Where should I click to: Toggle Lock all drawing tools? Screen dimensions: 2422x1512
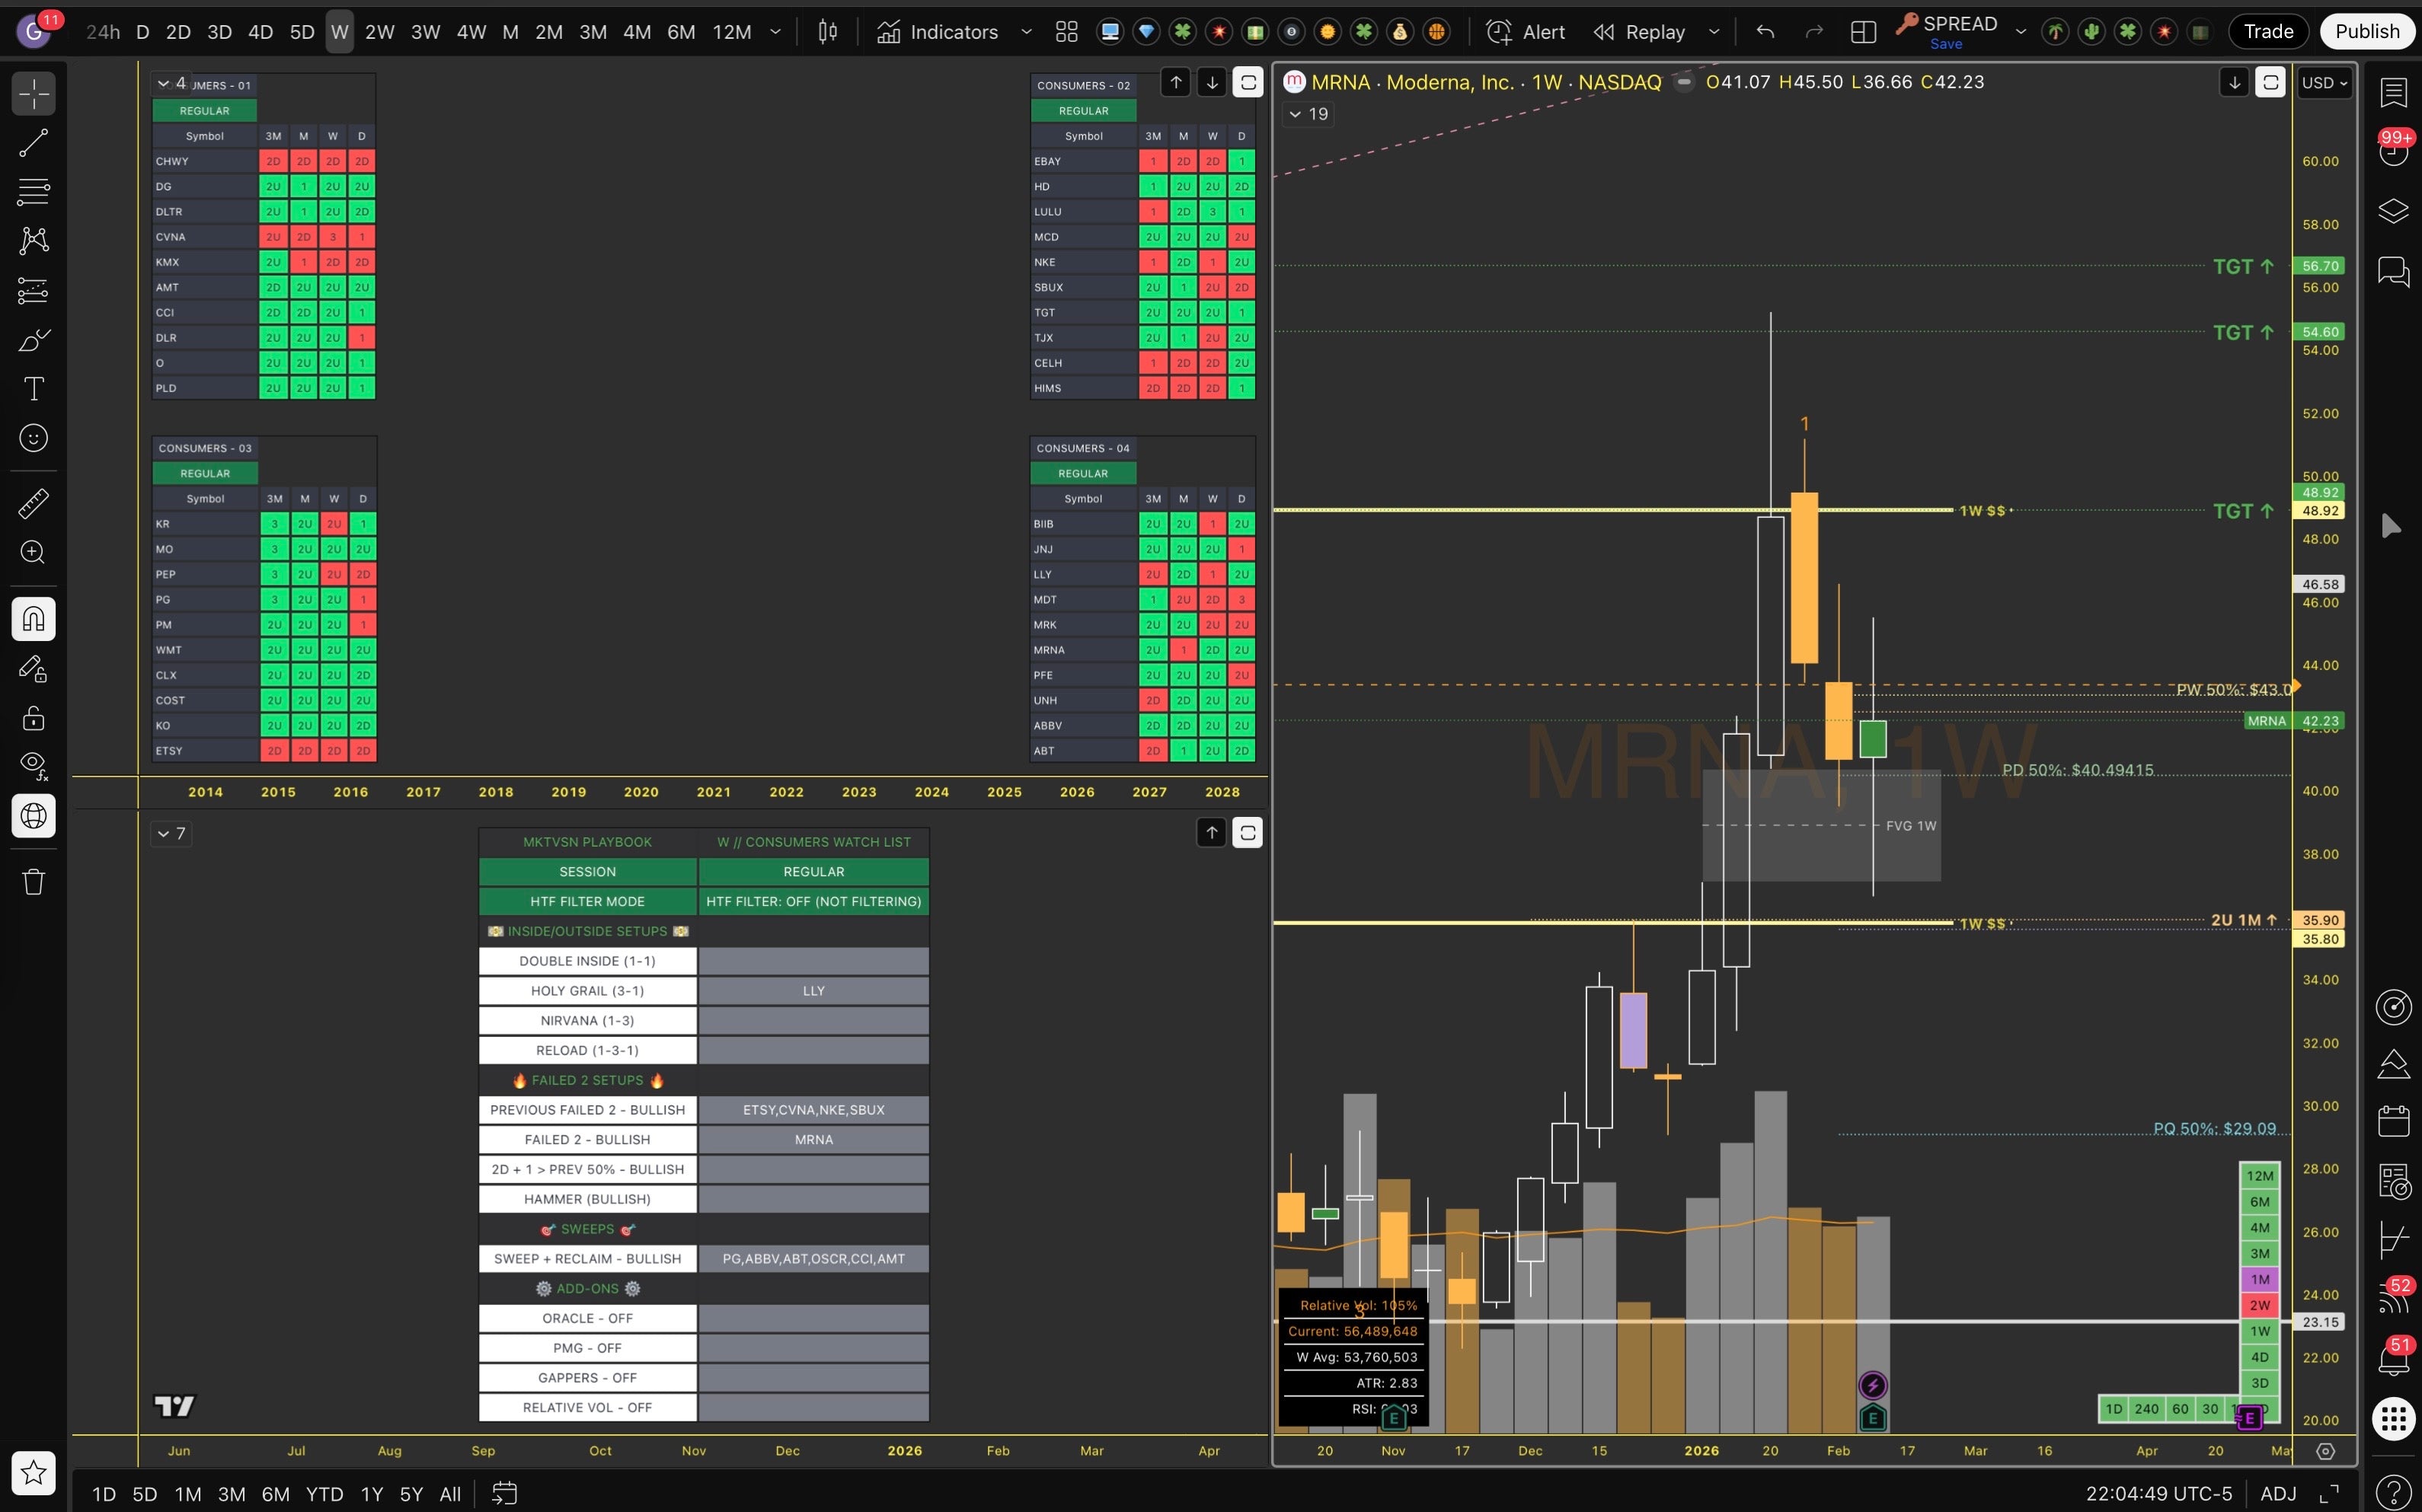33,719
